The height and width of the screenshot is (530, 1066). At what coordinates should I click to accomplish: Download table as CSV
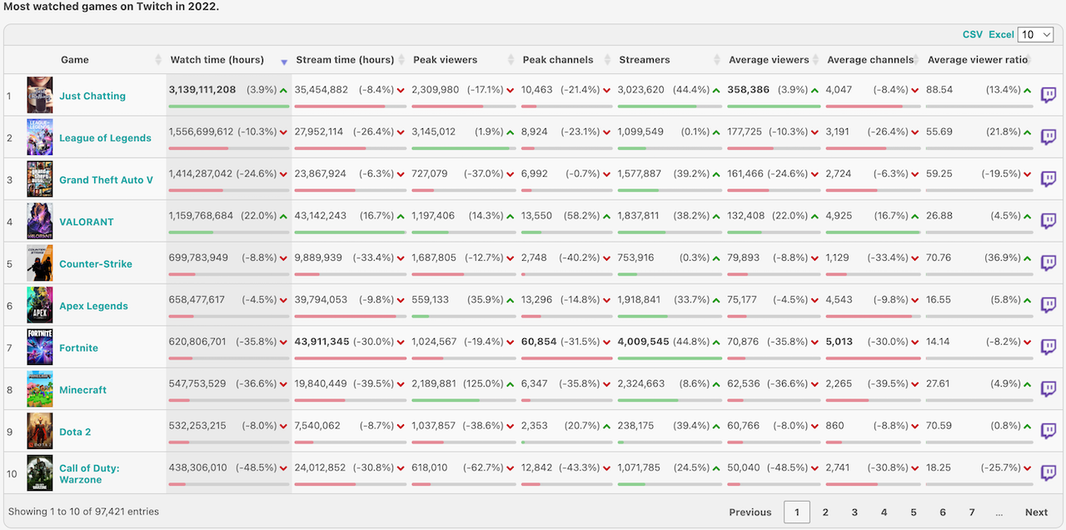pyautogui.click(x=972, y=34)
